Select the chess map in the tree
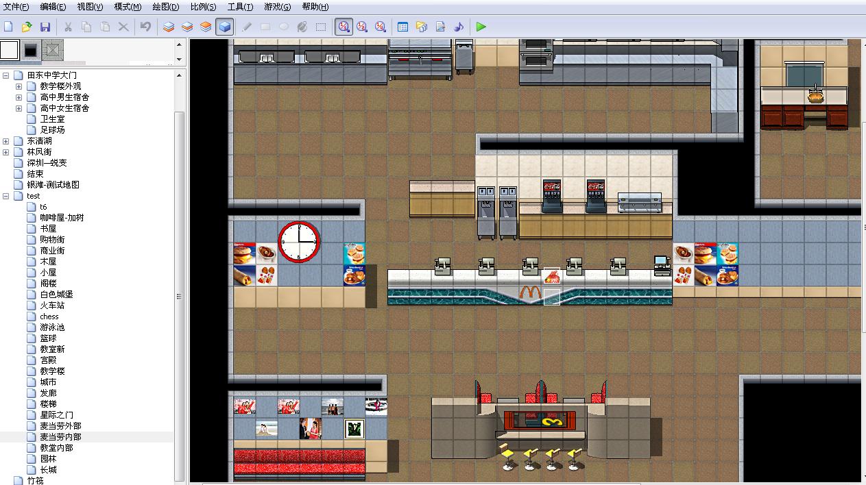 [x=49, y=316]
